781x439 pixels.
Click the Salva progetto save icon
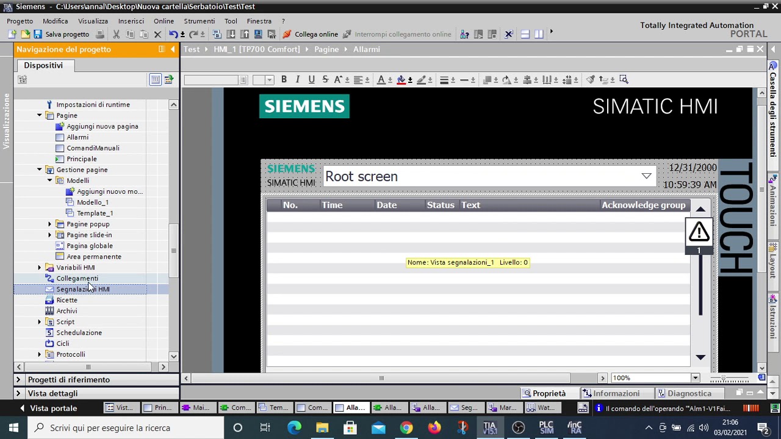38,34
